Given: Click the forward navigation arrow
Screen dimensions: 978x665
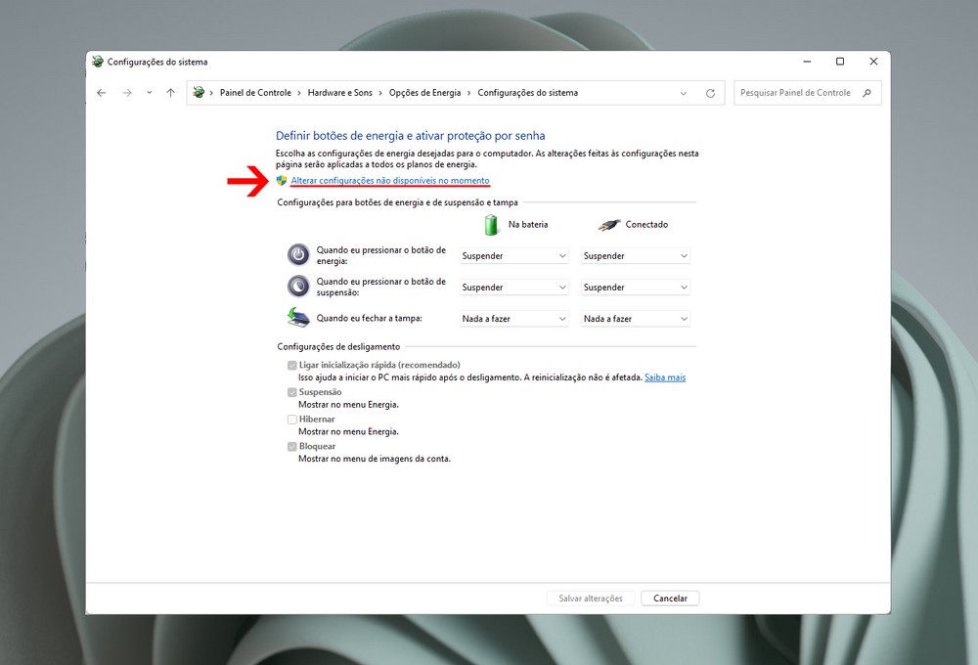Looking at the screenshot, I should pos(126,93).
